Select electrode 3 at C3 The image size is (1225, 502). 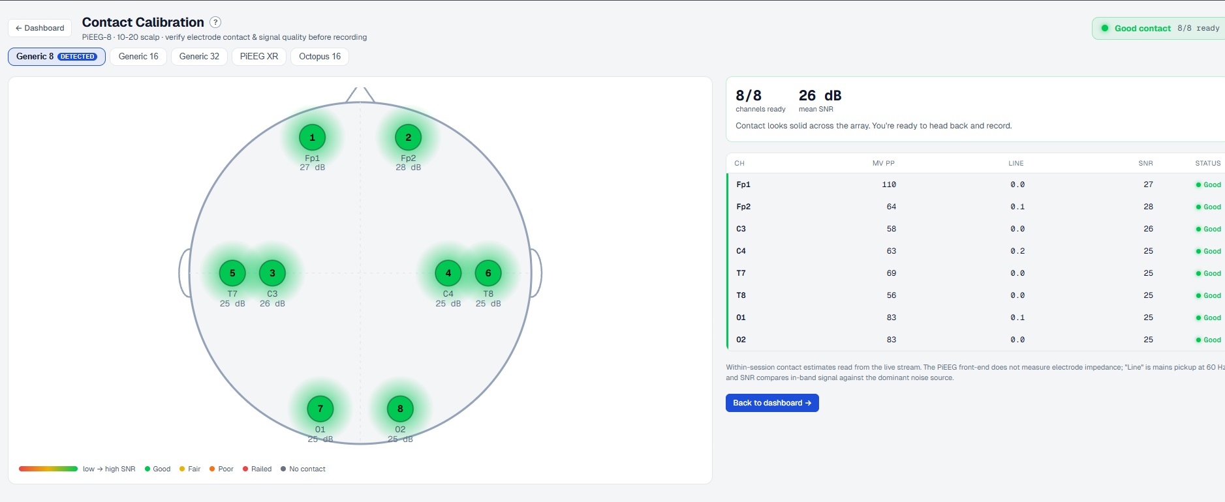tap(272, 273)
